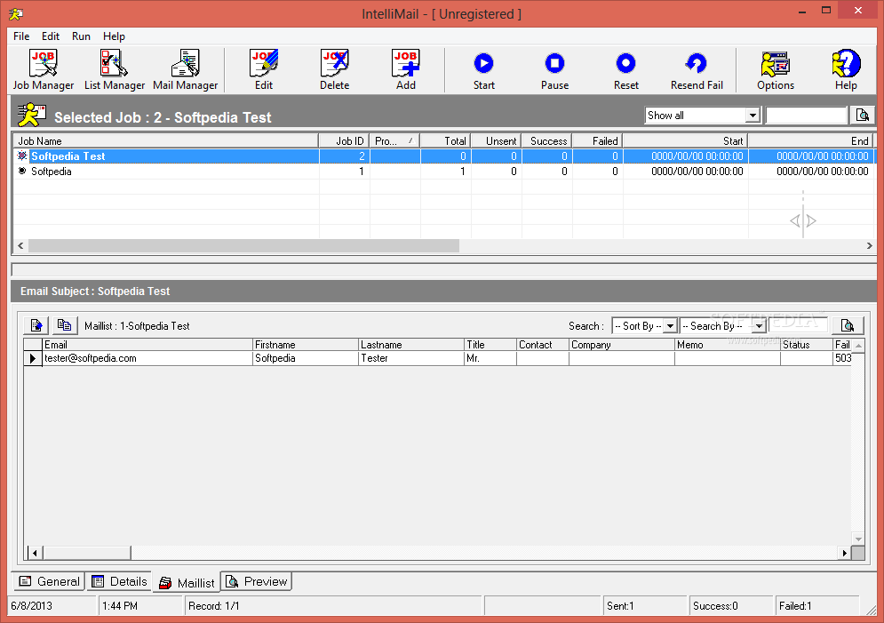The width and height of the screenshot is (884, 623).
Task: Click the Mr. title cell
Action: coord(490,358)
